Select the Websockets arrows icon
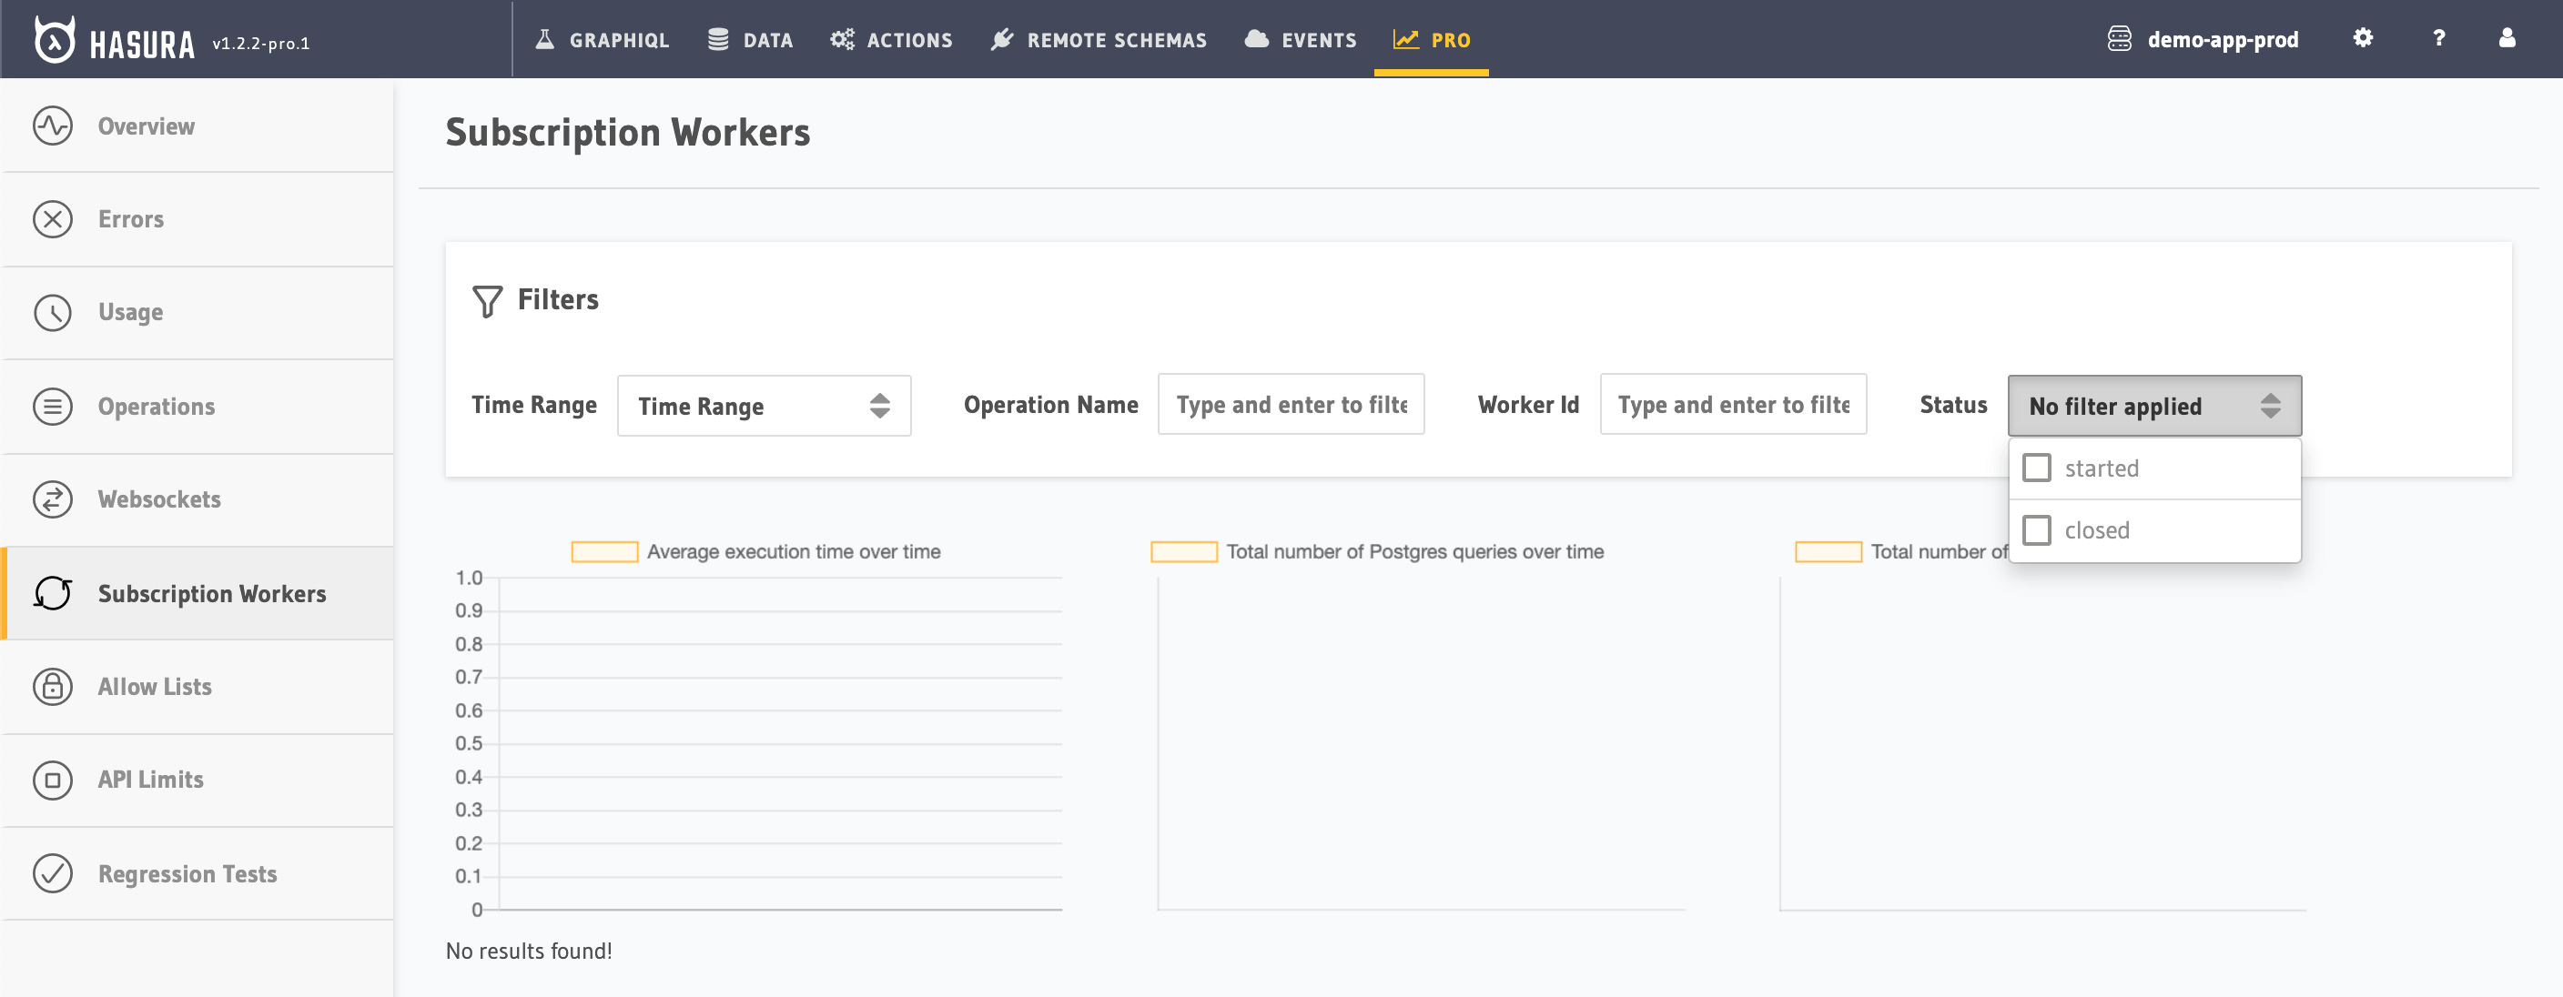This screenshot has width=2563, height=997. pyautogui.click(x=53, y=499)
